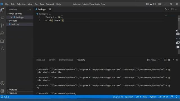
Task: Open the Search view icon
Action: pos(3,18)
